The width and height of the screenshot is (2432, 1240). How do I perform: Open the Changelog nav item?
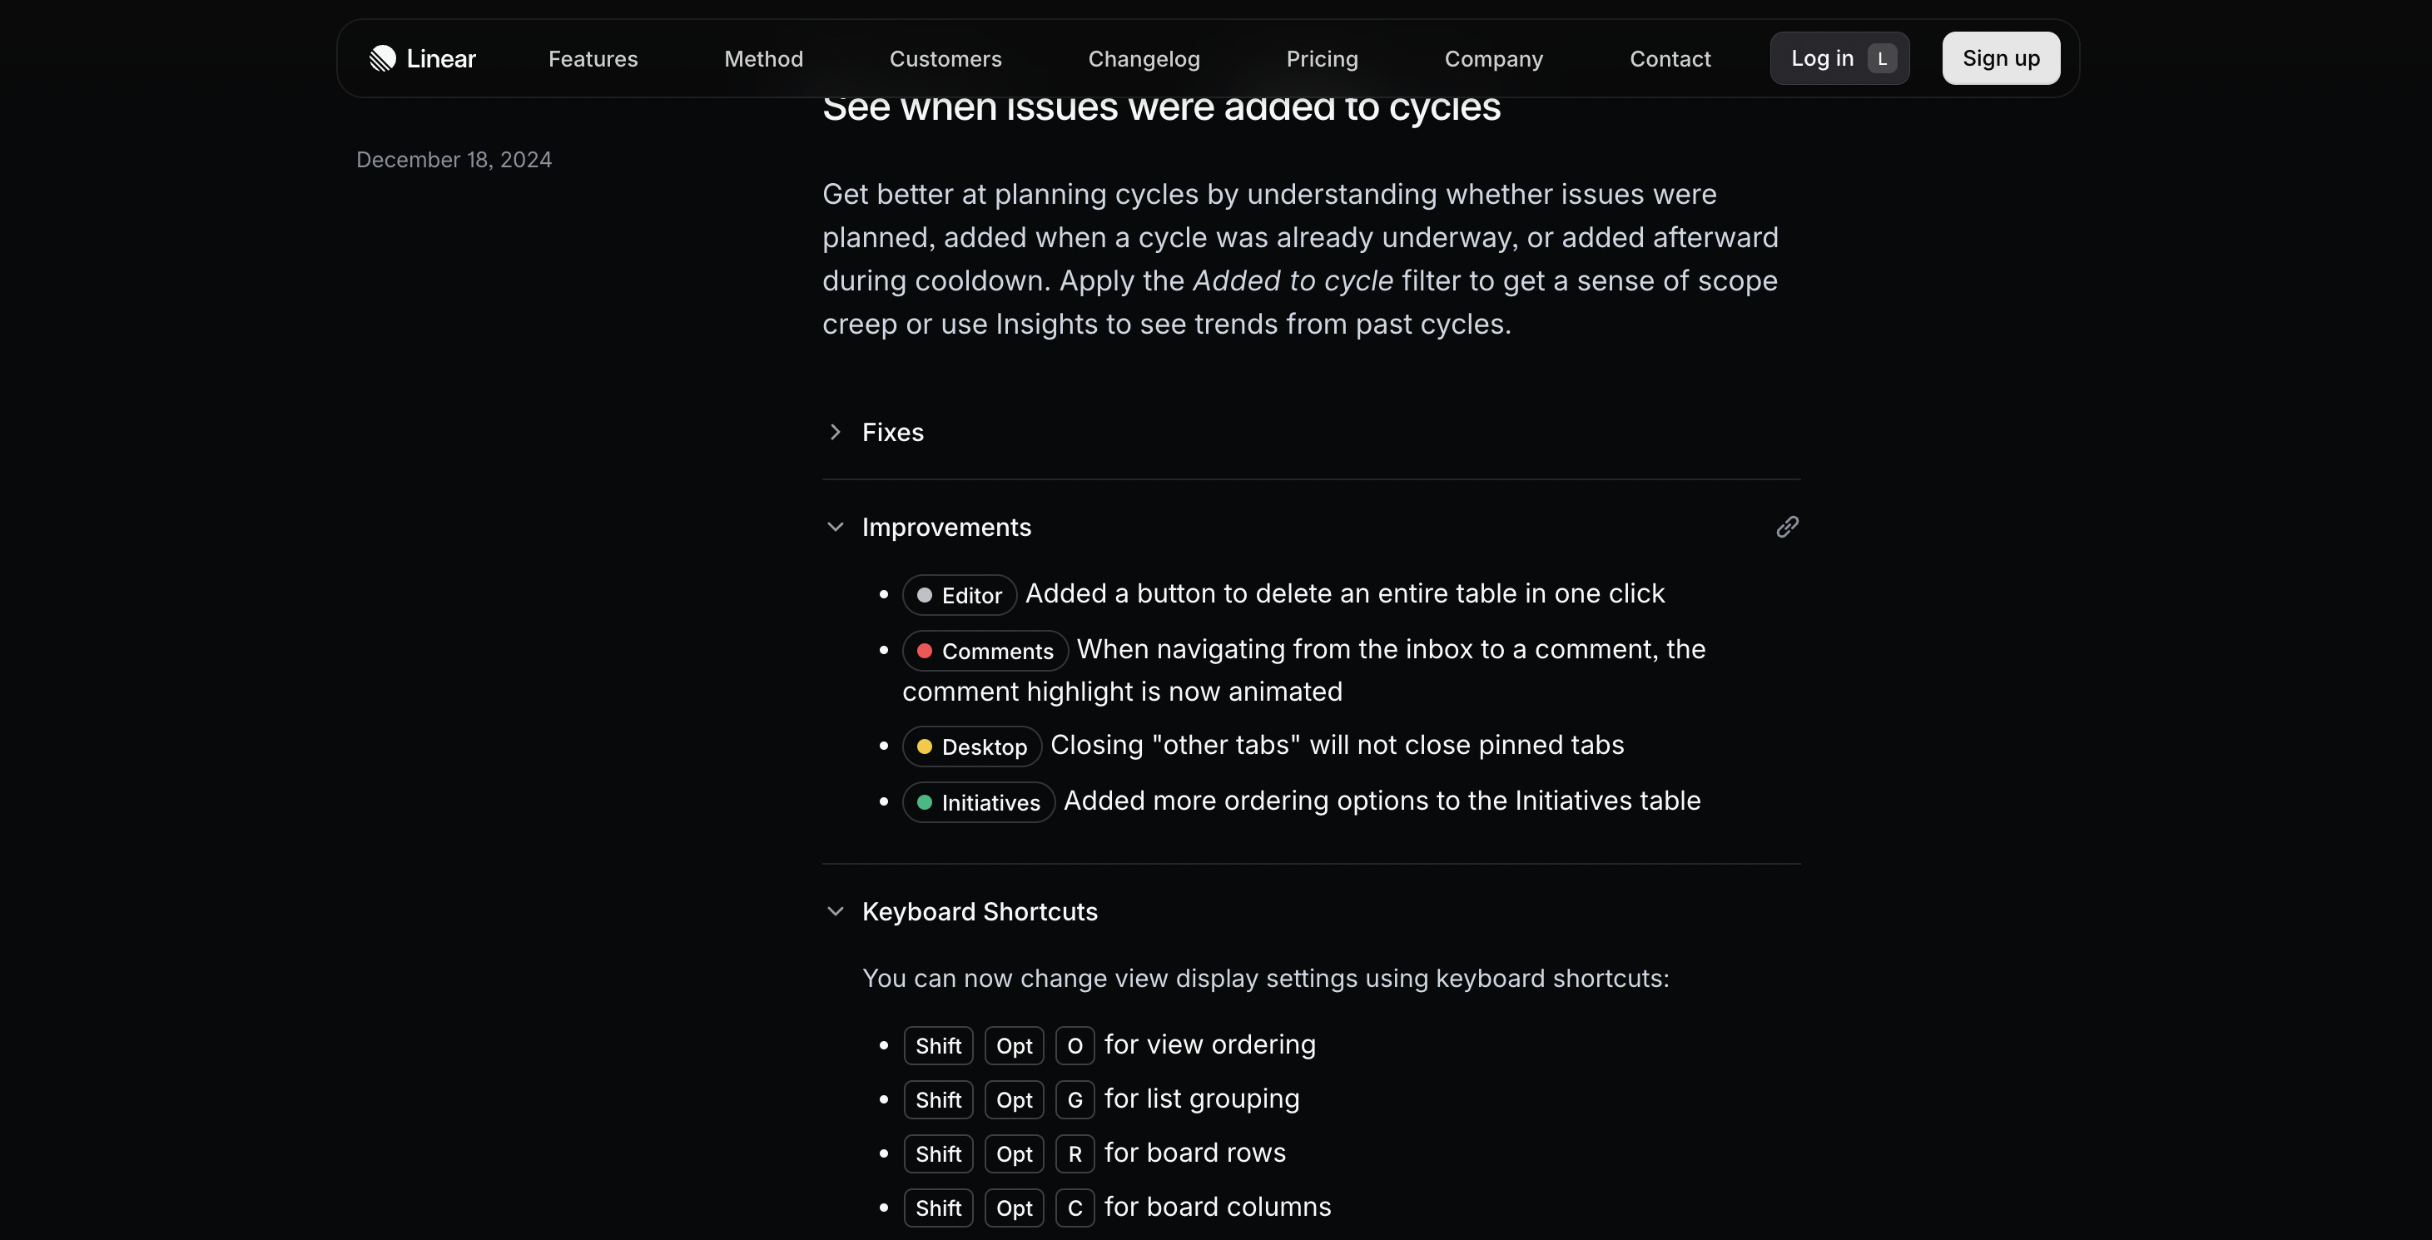1144,58
